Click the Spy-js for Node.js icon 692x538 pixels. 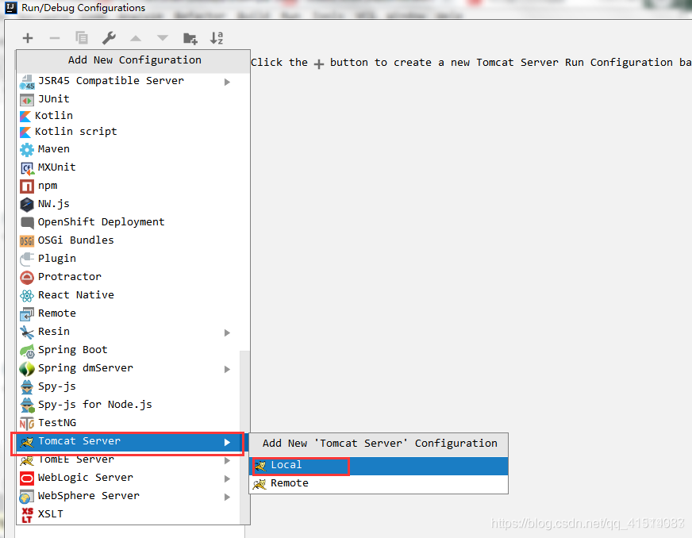point(27,405)
